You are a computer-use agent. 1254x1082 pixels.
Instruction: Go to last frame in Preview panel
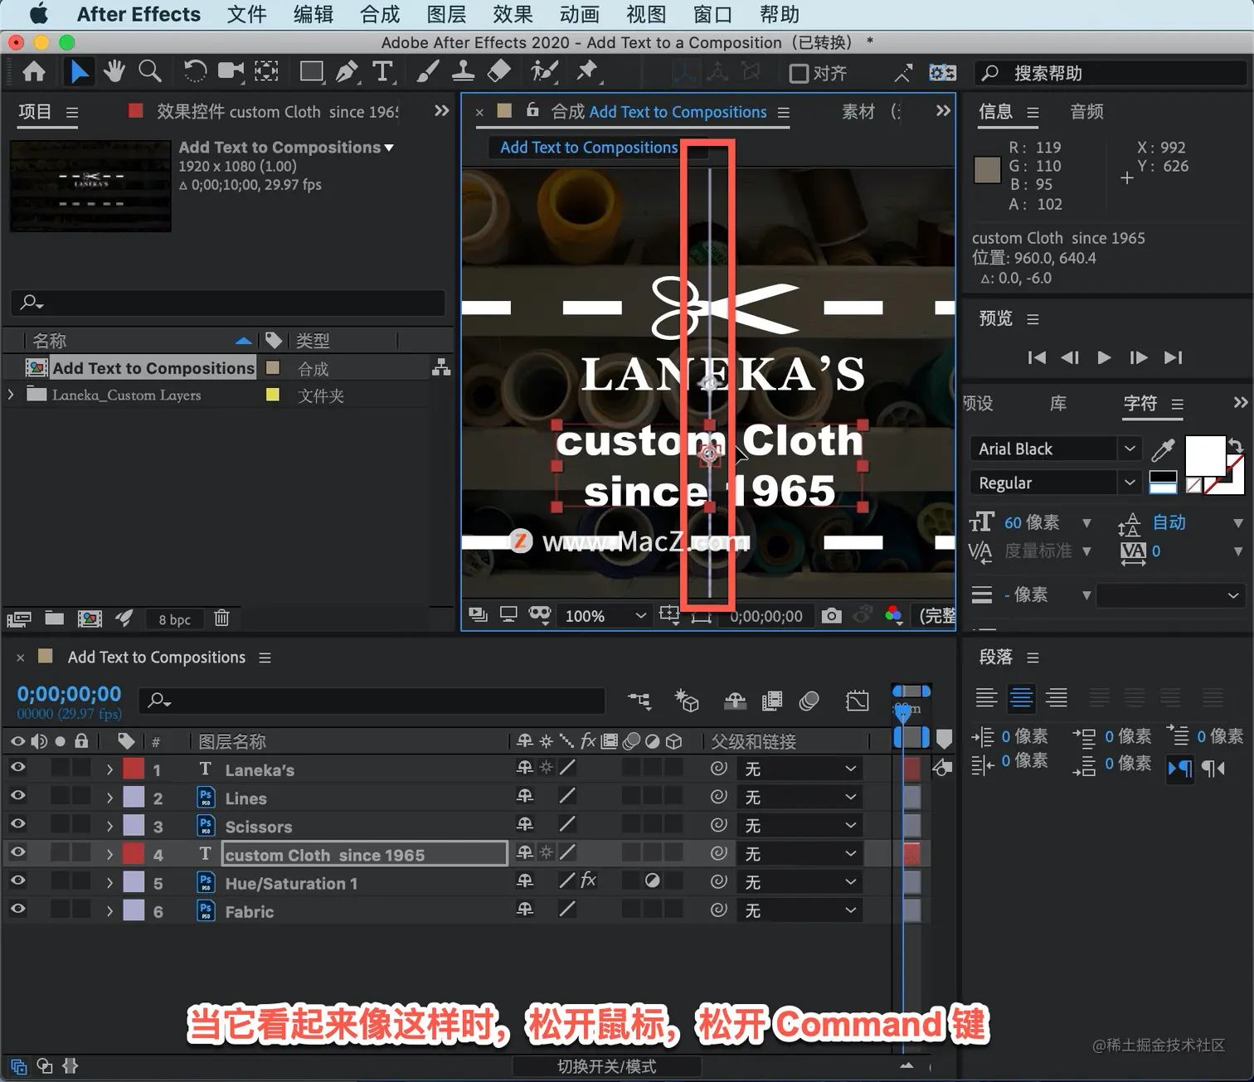pyautogui.click(x=1173, y=357)
